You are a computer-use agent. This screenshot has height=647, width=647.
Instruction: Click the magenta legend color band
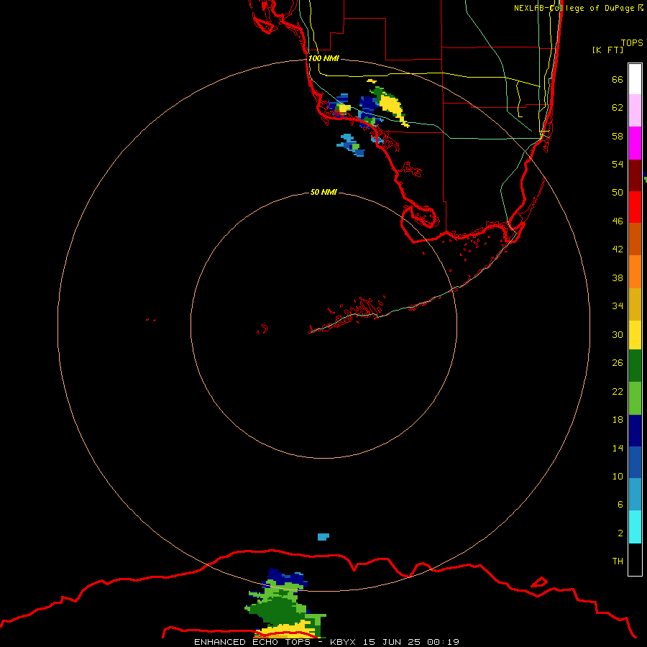635,143
